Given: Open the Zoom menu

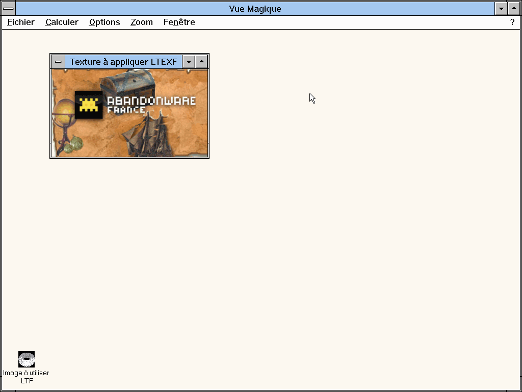Looking at the screenshot, I should [x=142, y=22].
